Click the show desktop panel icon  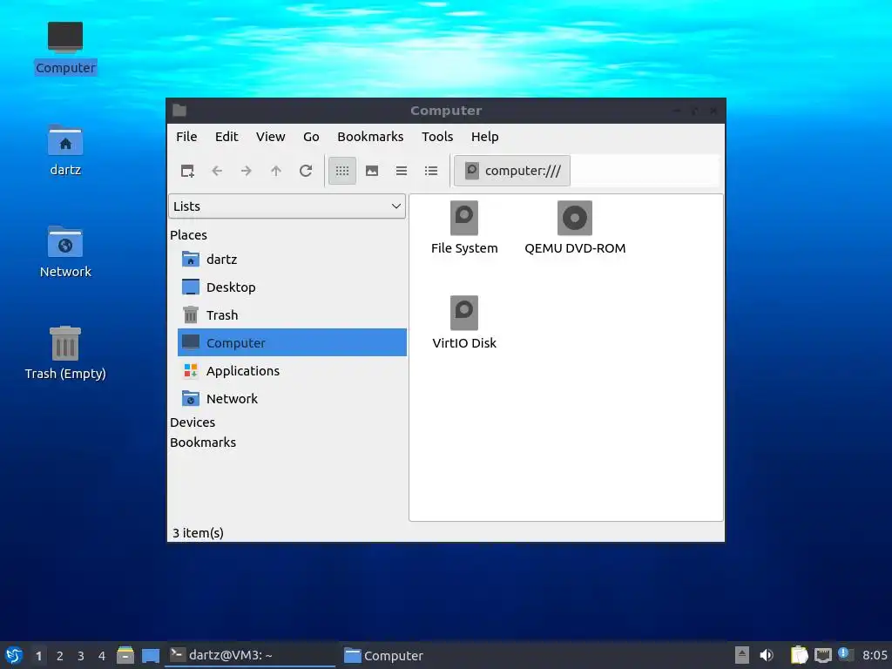click(151, 655)
